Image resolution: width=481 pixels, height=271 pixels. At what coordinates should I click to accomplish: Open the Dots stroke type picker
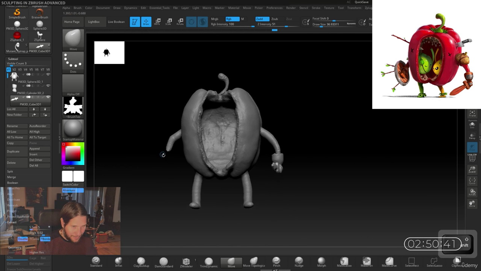[73, 62]
